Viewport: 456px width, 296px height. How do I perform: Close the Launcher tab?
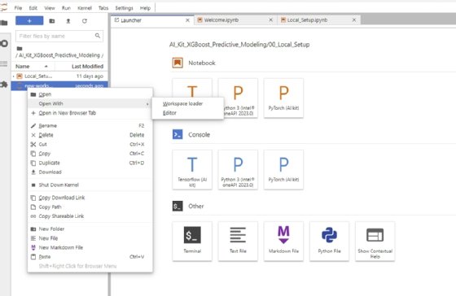(187, 20)
